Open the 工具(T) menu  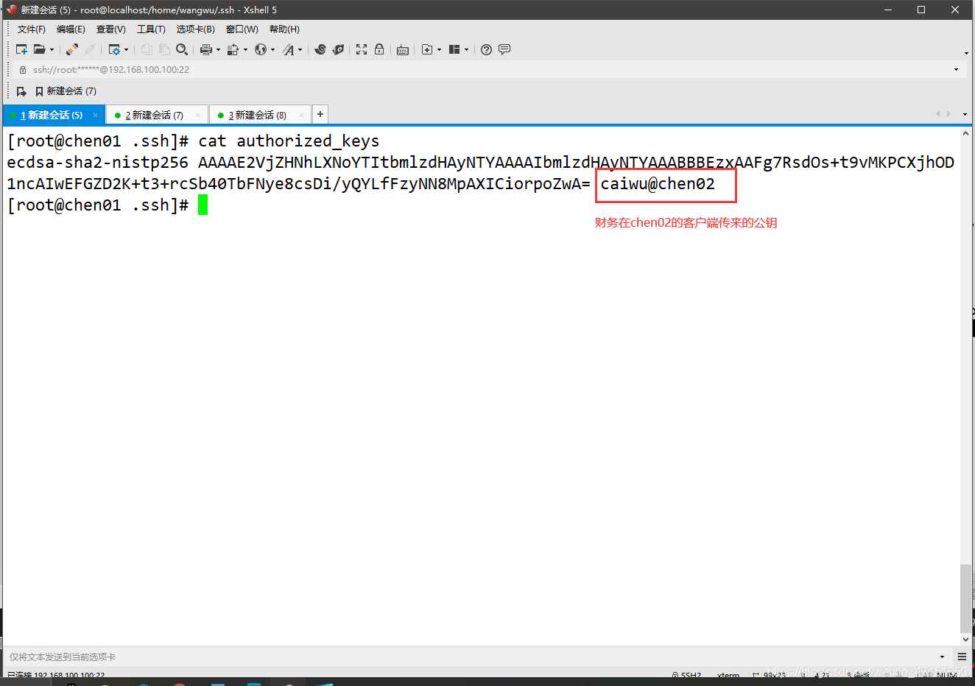(151, 29)
